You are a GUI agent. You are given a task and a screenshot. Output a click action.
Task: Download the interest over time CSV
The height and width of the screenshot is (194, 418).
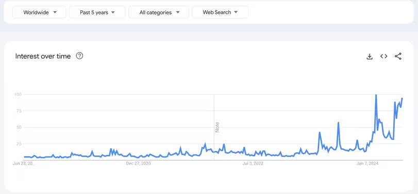click(x=370, y=56)
